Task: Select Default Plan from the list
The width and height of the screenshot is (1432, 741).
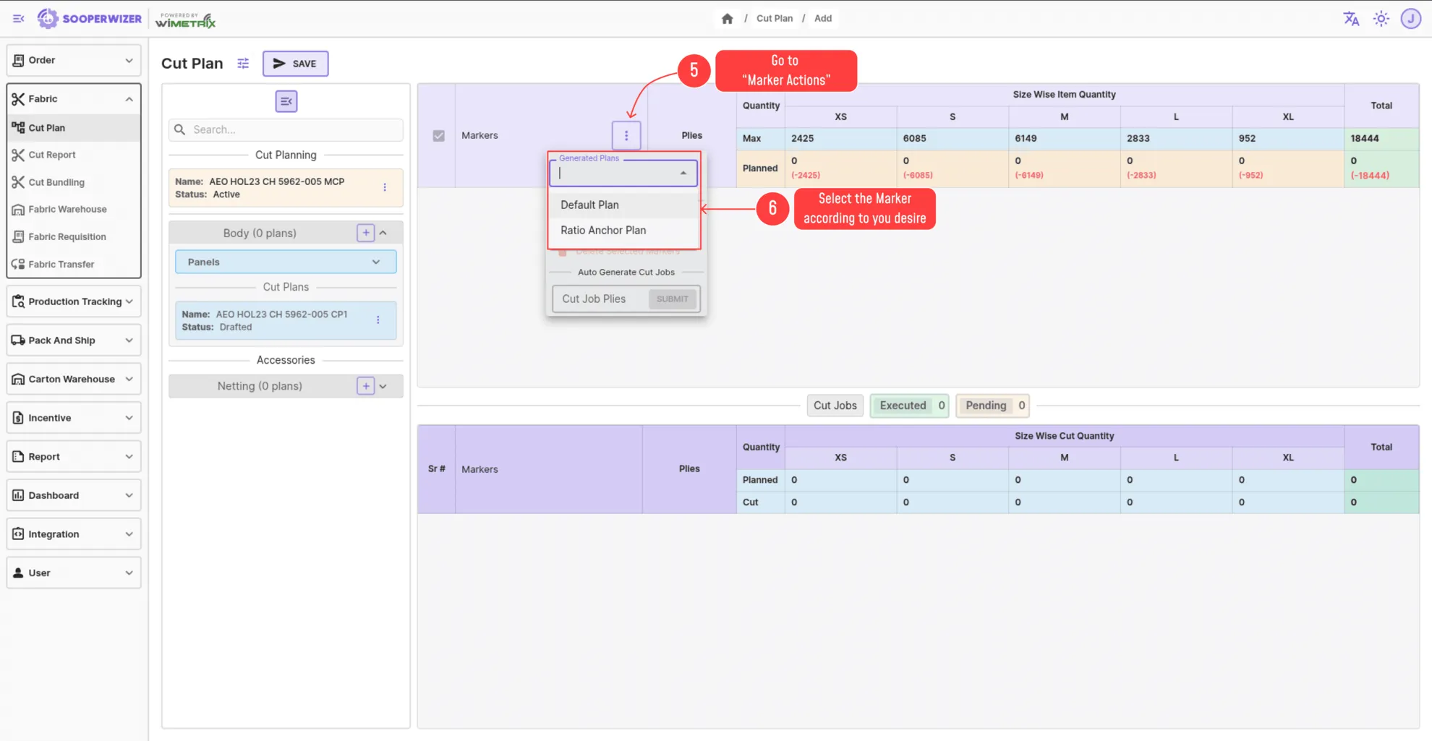Action: click(589, 205)
